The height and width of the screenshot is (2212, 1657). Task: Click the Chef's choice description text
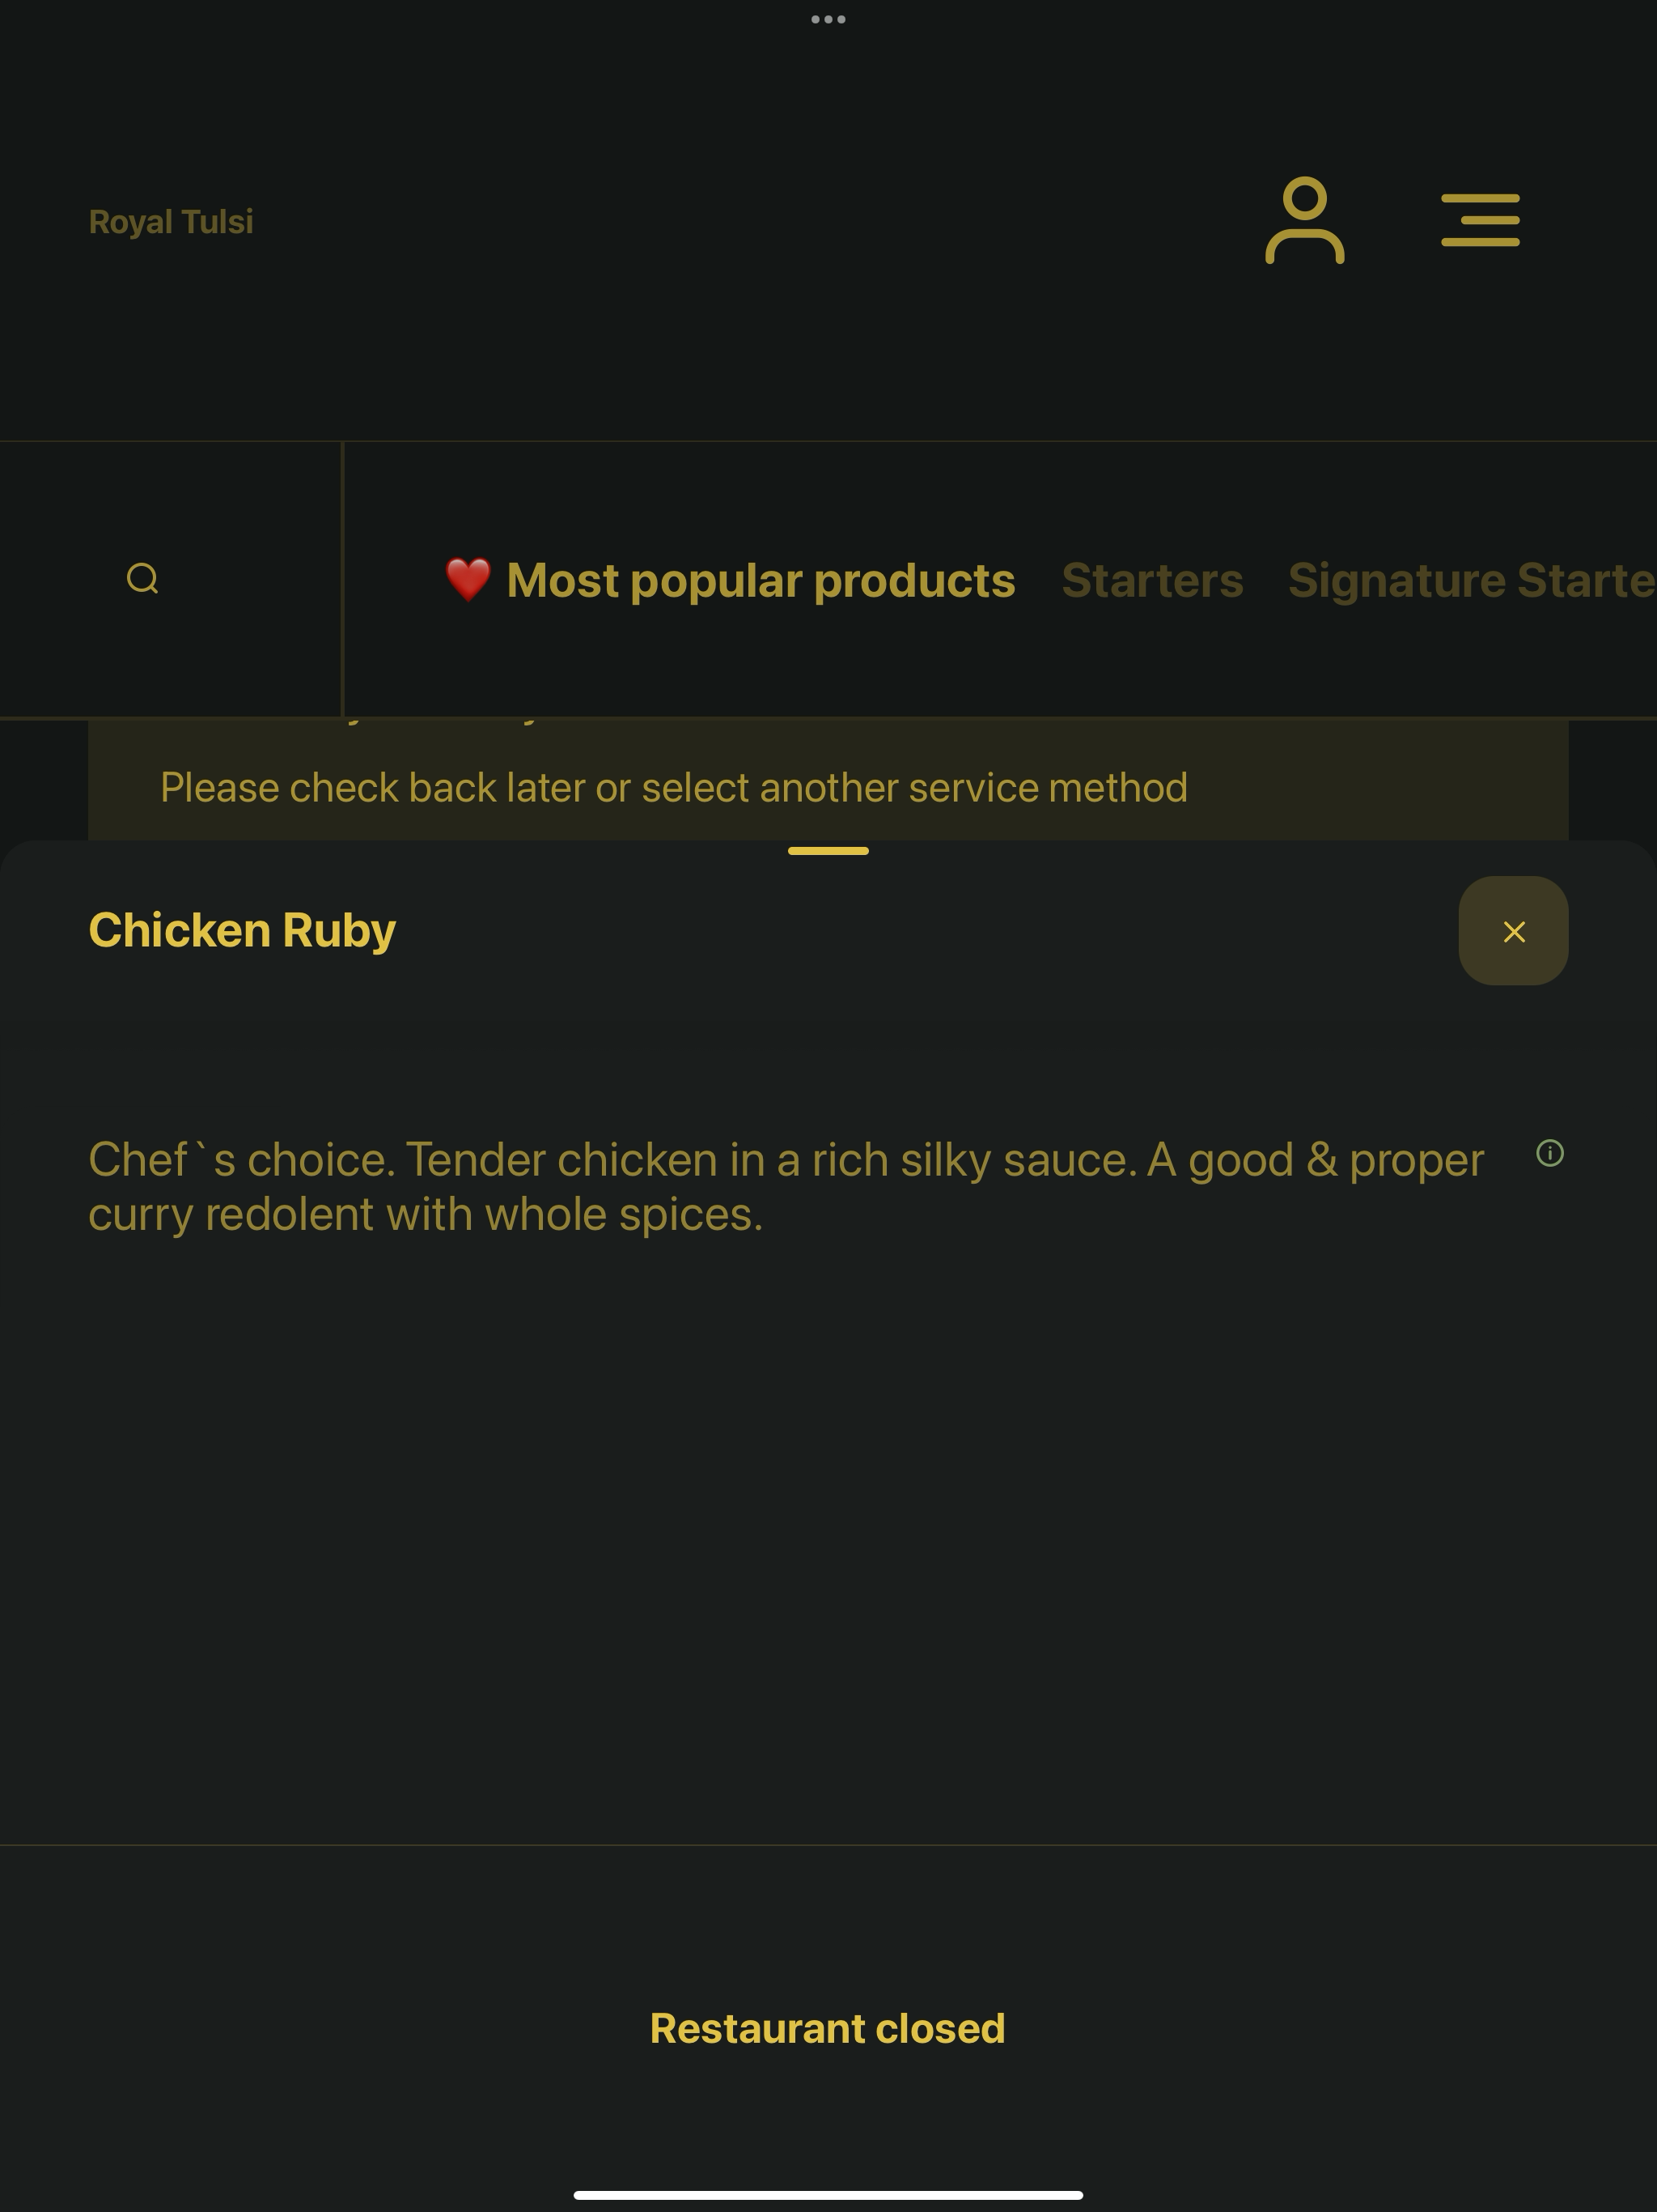click(x=786, y=1186)
